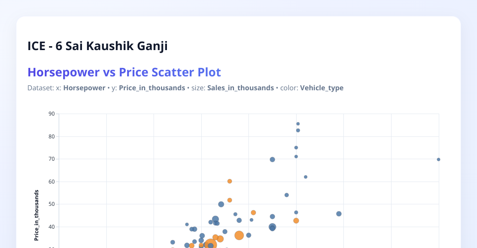Select the largest orange bubble near price 36
This screenshot has height=248, width=477.
pyautogui.click(x=239, y=236)
